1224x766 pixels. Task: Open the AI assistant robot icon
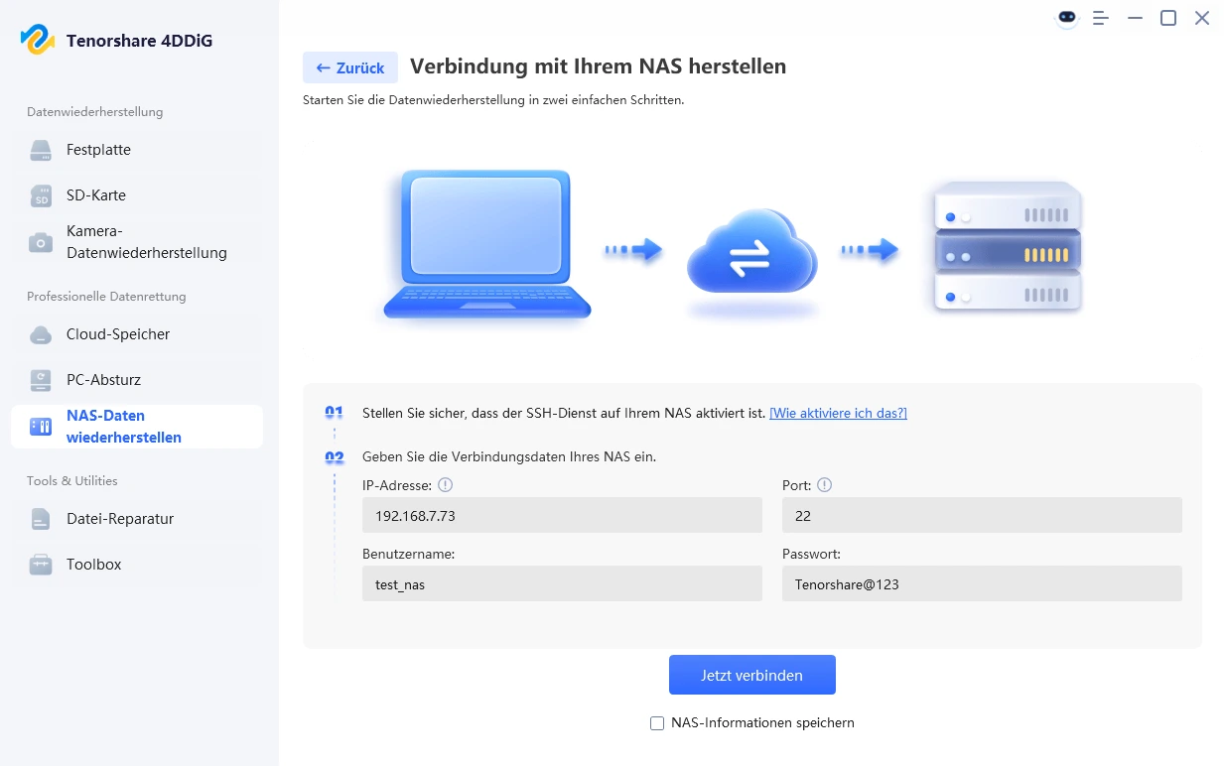click(x=1066, y=18)
